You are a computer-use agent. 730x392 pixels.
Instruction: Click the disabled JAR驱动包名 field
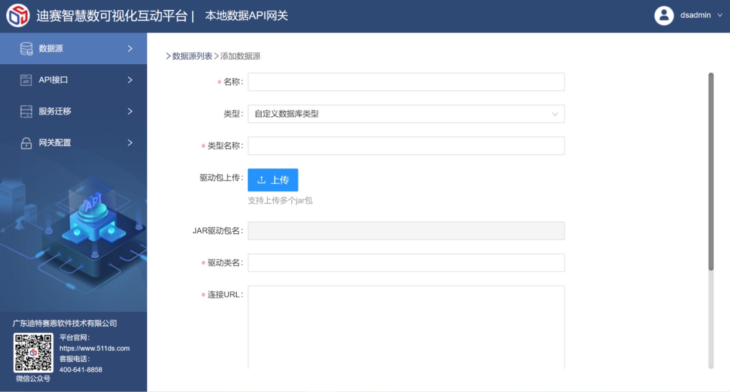coord(406,231)
